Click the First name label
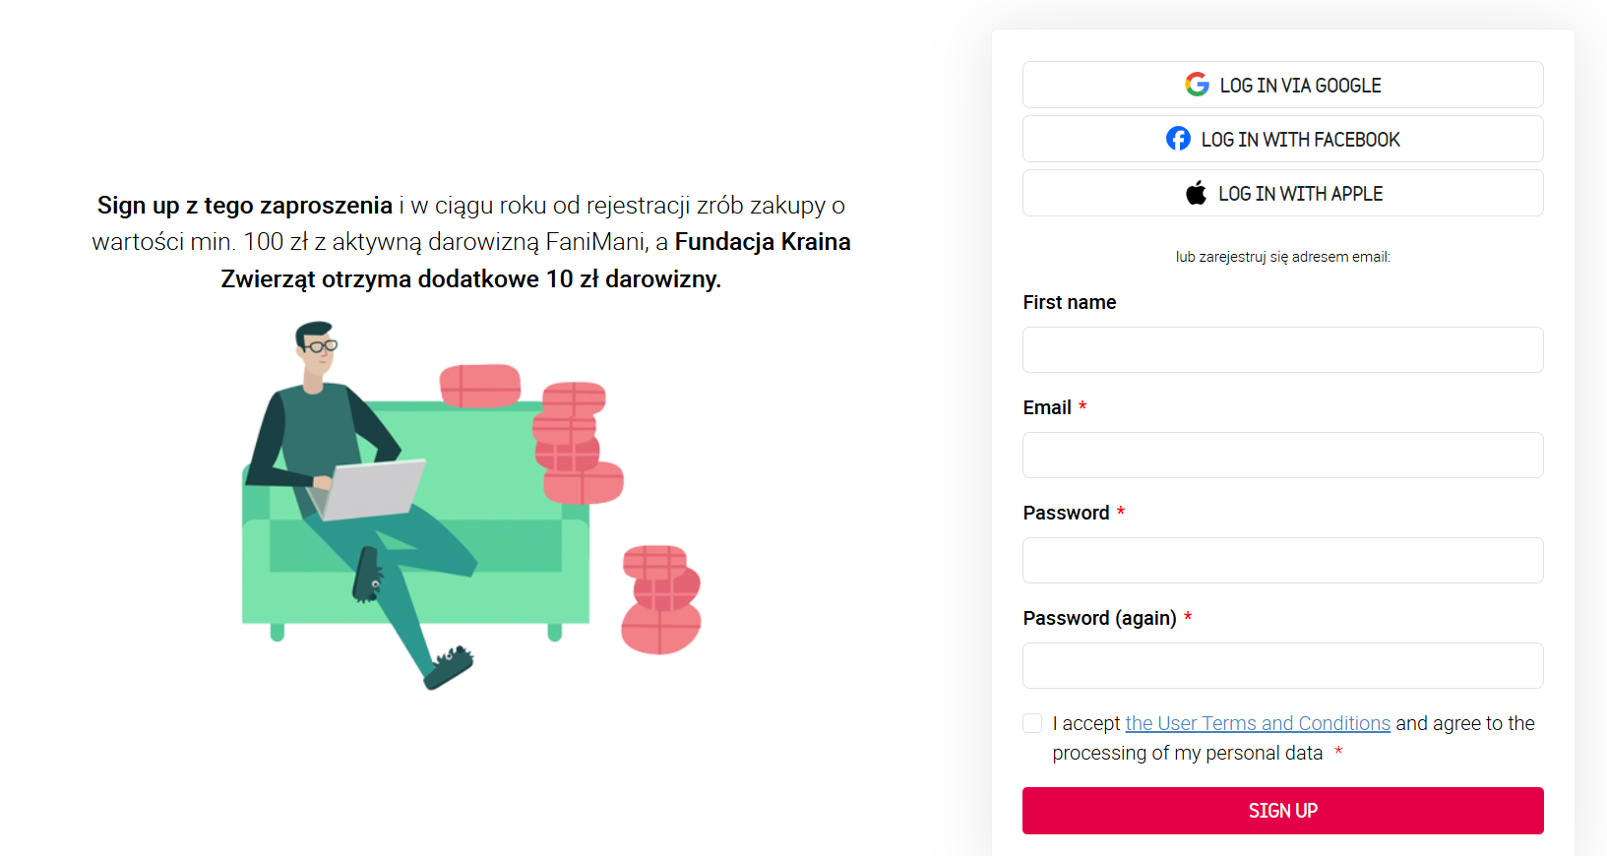 1070,303
